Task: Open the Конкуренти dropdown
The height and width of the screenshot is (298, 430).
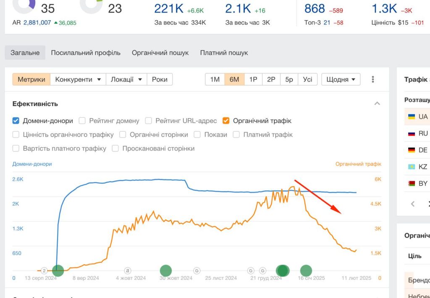Action: click(x=78, y=79)
